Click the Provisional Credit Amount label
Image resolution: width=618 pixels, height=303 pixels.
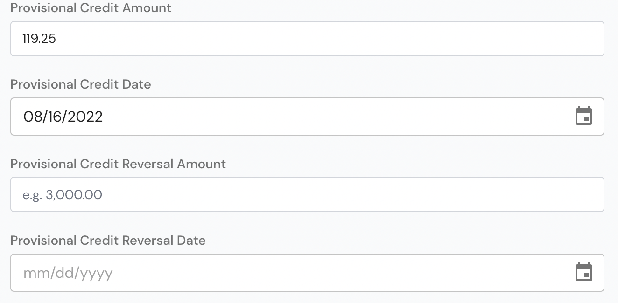click(91, 8)
